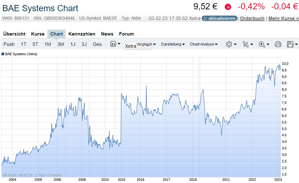Image resolution: width=299 pixels, height=183 pixels.
Task: Click the 2023 x-axis year label
Action: [278, 180]
